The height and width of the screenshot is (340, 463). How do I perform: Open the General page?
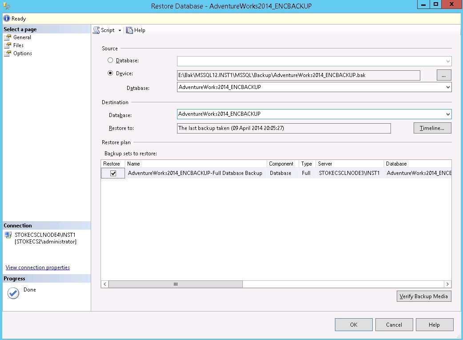click(x=22, y=37)
